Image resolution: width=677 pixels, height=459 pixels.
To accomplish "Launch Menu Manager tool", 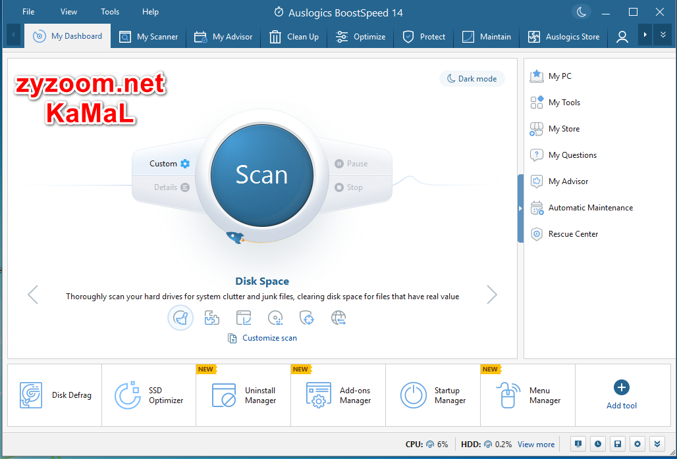I will click(528, 395).
